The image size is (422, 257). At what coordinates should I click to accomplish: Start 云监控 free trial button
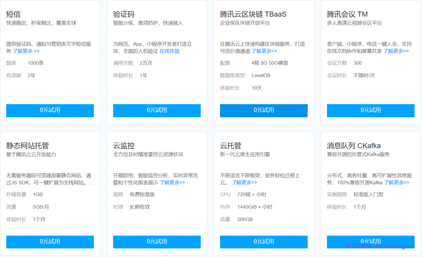coord(157,242)
